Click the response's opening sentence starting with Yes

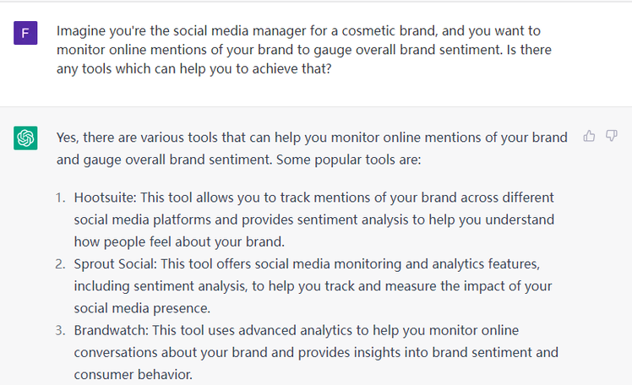(312, 138)
